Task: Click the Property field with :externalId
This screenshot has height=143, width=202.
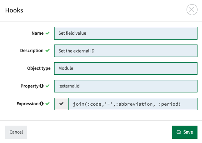Action: point(126,86)
